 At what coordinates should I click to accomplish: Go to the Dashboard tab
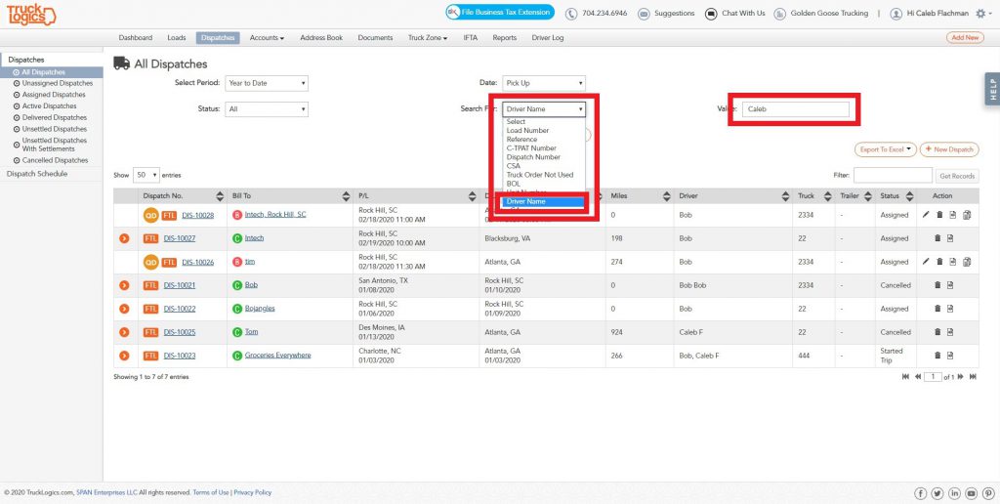coord(135,38)
